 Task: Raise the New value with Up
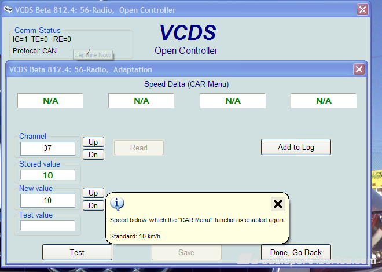click(x=93, y=193)
